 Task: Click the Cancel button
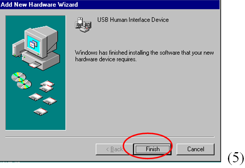click(x=196, y=149)
